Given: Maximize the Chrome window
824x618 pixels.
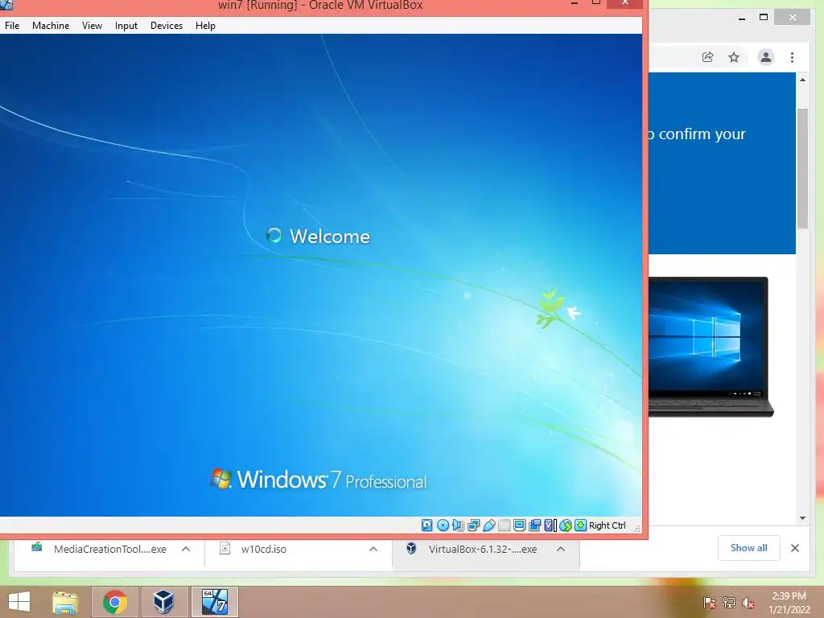Looking at the screenshot, I should [764, 18].
